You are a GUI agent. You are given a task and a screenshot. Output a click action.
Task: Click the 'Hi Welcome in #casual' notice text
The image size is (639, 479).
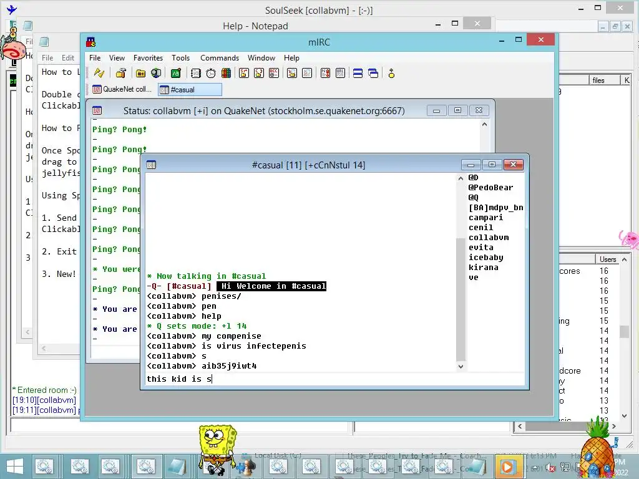(x=271, y=286)
